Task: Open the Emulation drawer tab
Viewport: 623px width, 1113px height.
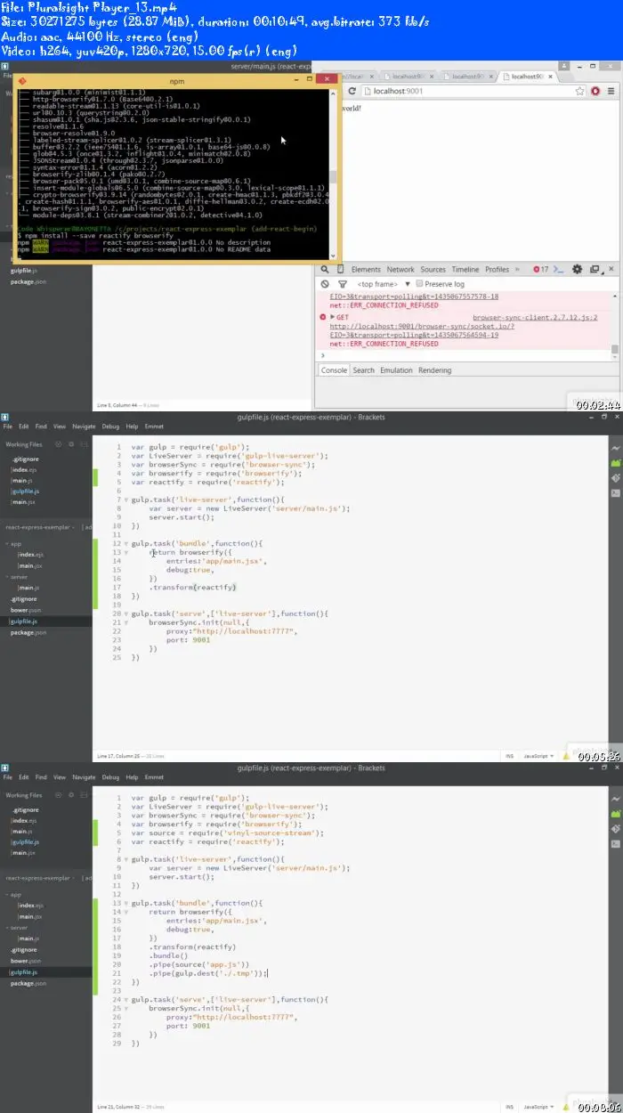Action: [x=396, y=370]
